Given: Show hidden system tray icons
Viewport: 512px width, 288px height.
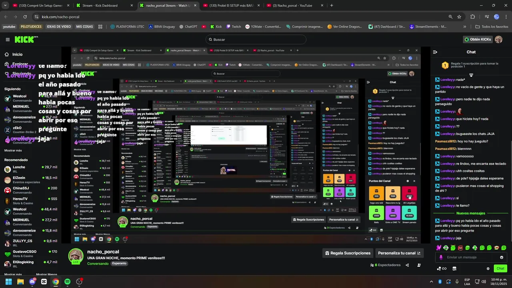Looking at the screenshot, I should click(431, 282).
